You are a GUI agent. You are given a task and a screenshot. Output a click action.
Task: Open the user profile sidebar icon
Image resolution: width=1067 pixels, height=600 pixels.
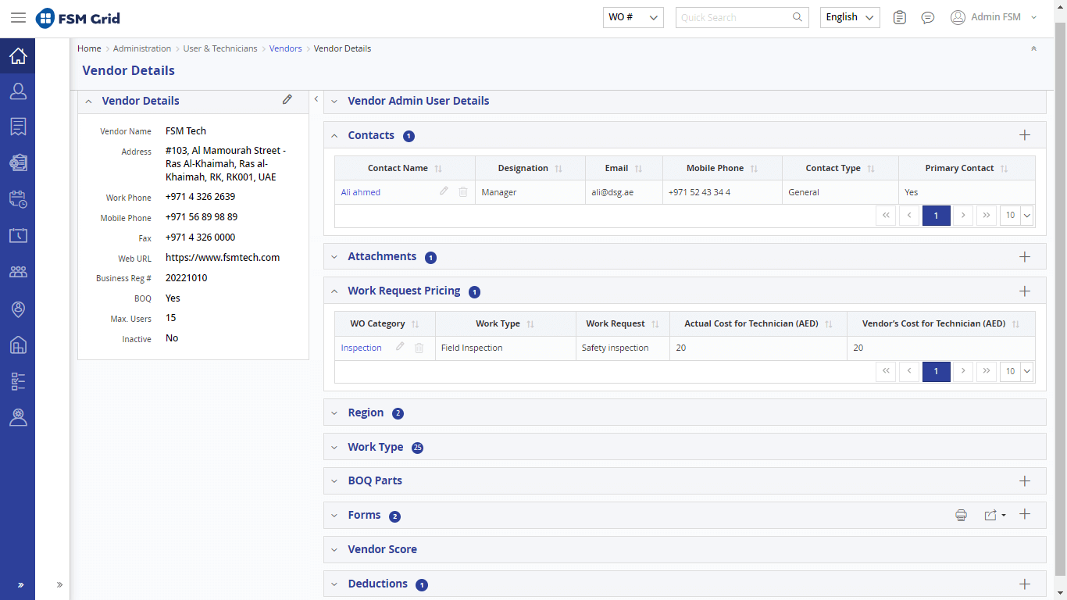click(x=18, y=91)
